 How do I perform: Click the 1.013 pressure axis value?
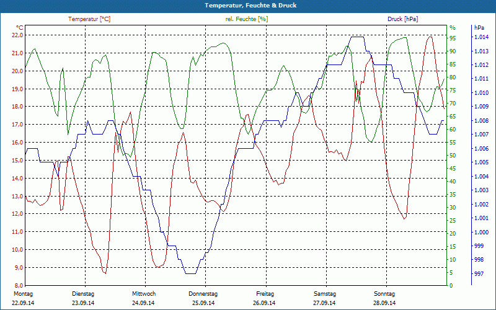tap(481, 51)
